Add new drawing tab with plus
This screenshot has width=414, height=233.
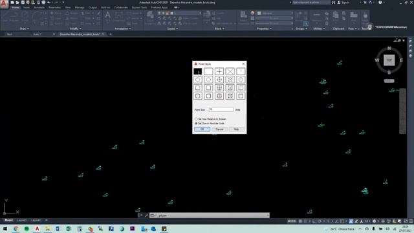pyautogui.click(x=111, y=34)
